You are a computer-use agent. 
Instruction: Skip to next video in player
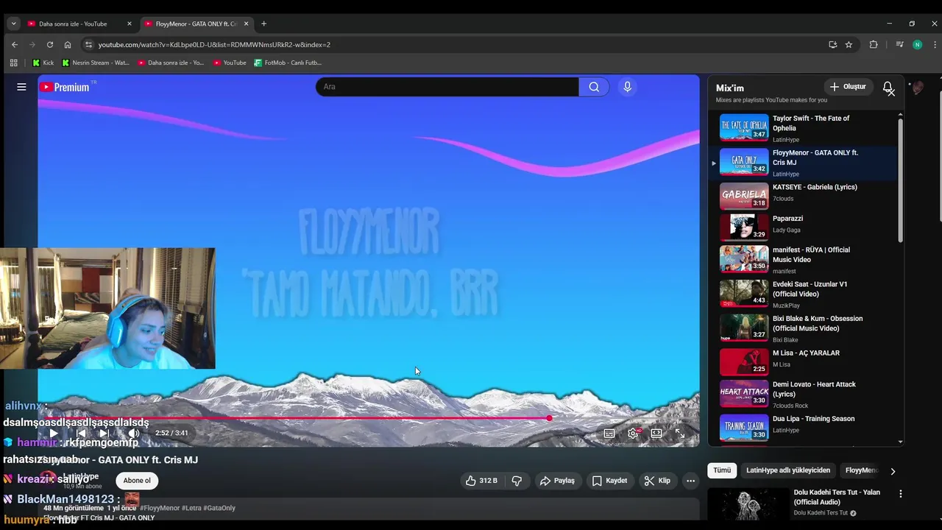(x=105, y=434)
